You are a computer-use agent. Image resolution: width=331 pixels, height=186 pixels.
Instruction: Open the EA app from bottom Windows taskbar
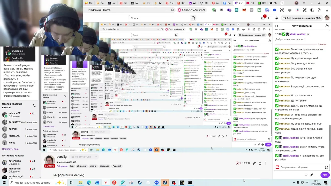(x=156, y=183)
